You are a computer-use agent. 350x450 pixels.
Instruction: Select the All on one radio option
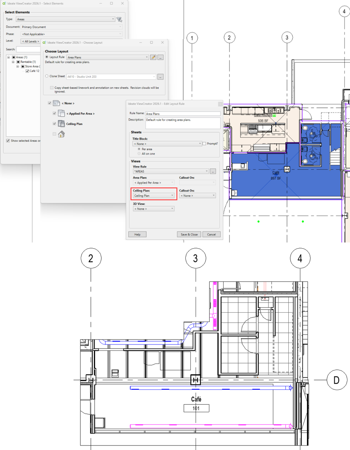coord(139,153)
